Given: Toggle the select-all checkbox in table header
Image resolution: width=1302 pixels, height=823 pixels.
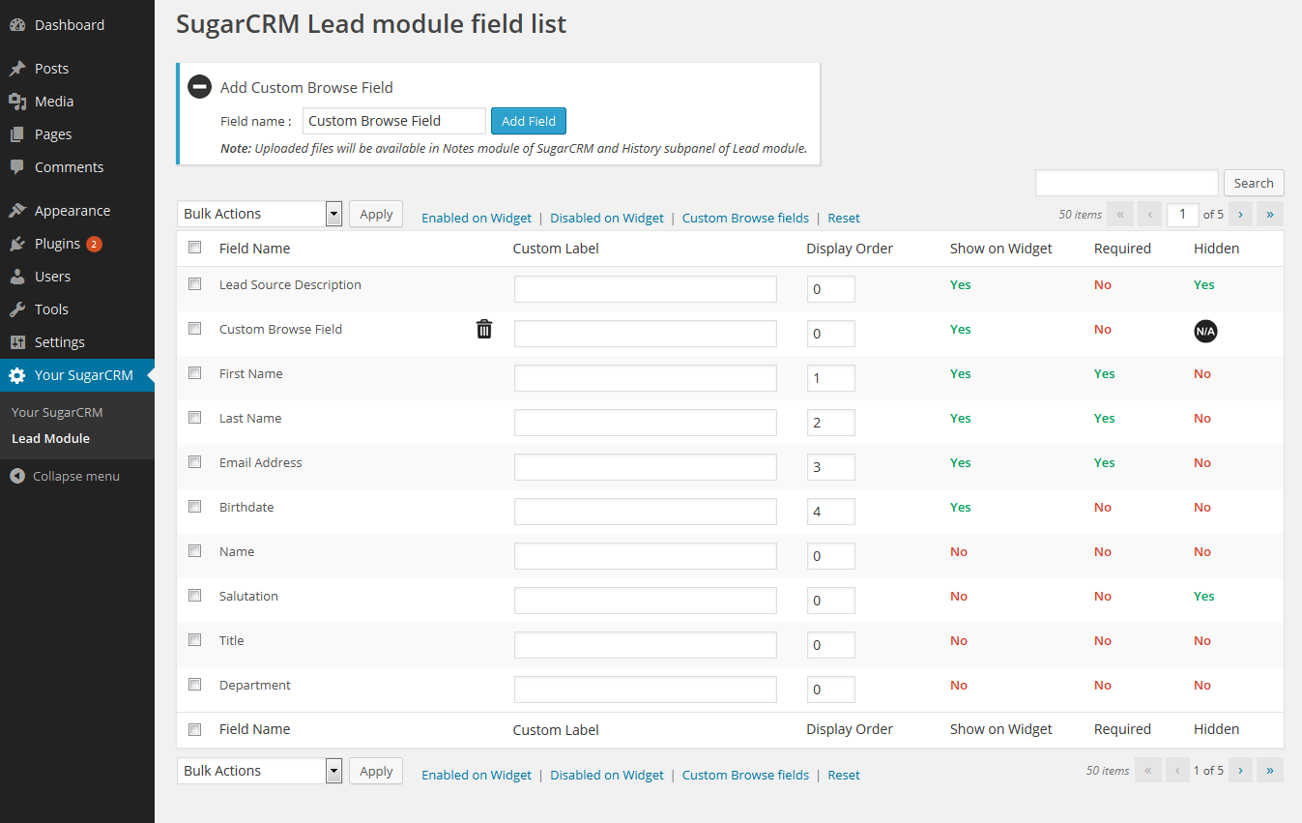Looking at the screenshot, I should tap(195, 248).
